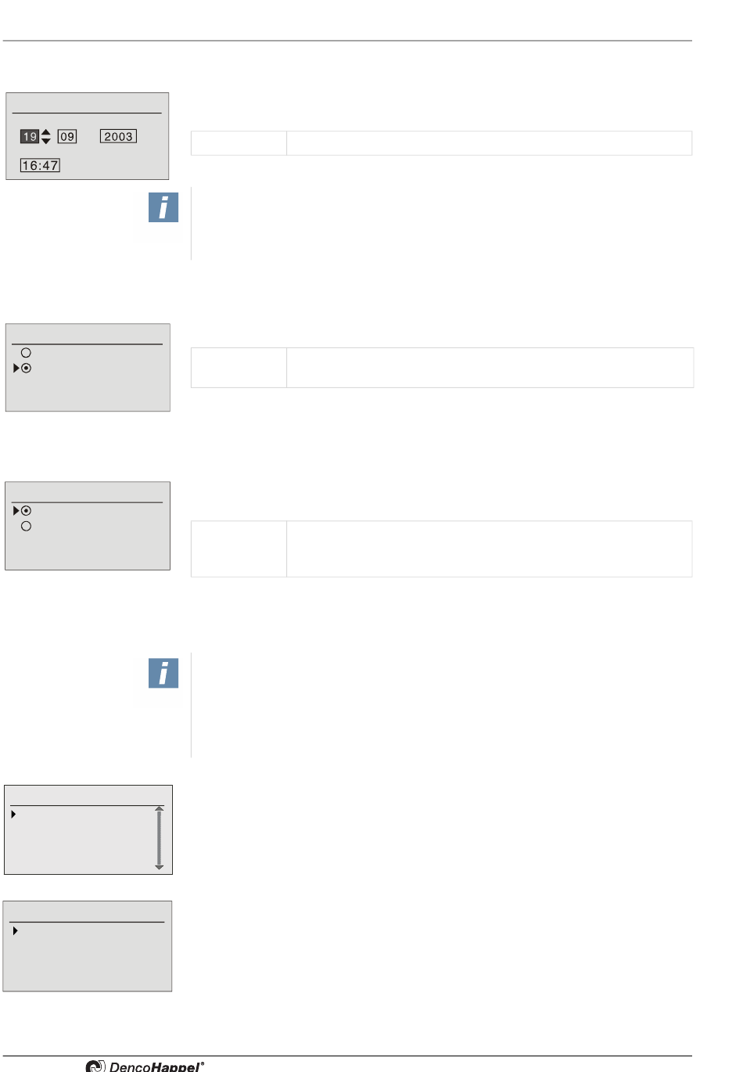Click the pointer arrow in the scrollbar list panel
Screen dimensions: 743x1072
pos(14,815)
